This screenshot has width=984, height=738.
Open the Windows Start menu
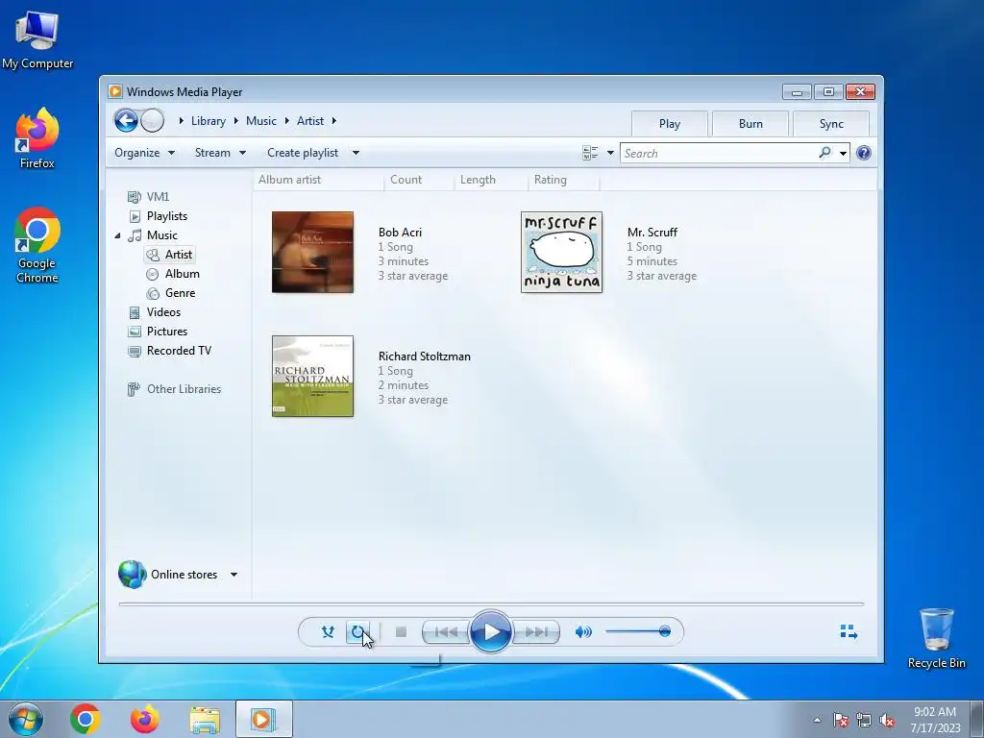click(26, 719)
